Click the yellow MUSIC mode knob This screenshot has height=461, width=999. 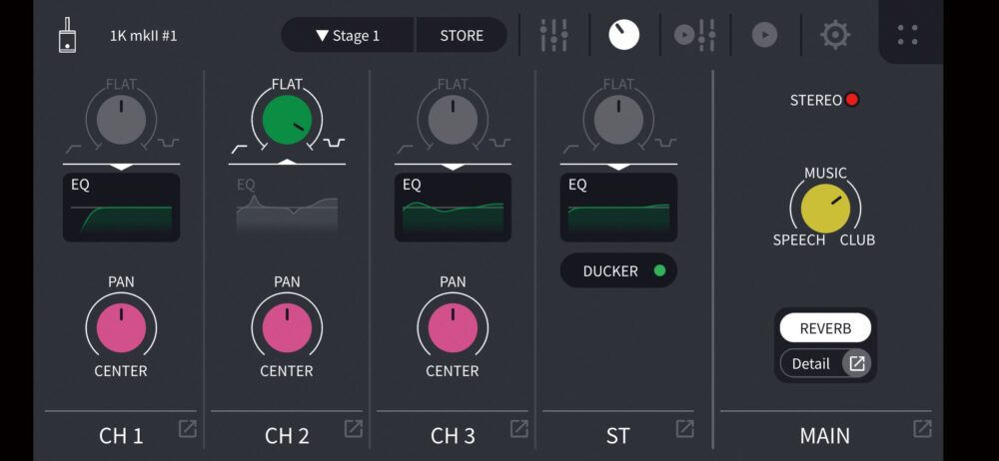coord(825,208)
